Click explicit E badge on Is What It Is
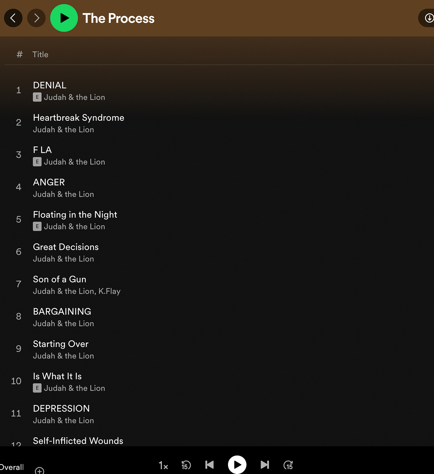434x474 pixels. (37, 388)
